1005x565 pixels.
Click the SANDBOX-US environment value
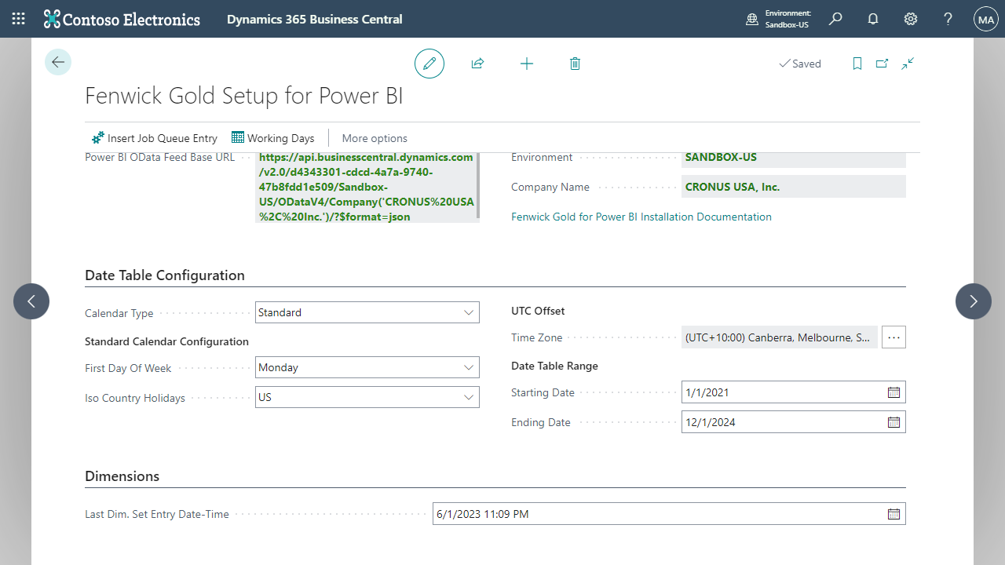coord(794,157)
